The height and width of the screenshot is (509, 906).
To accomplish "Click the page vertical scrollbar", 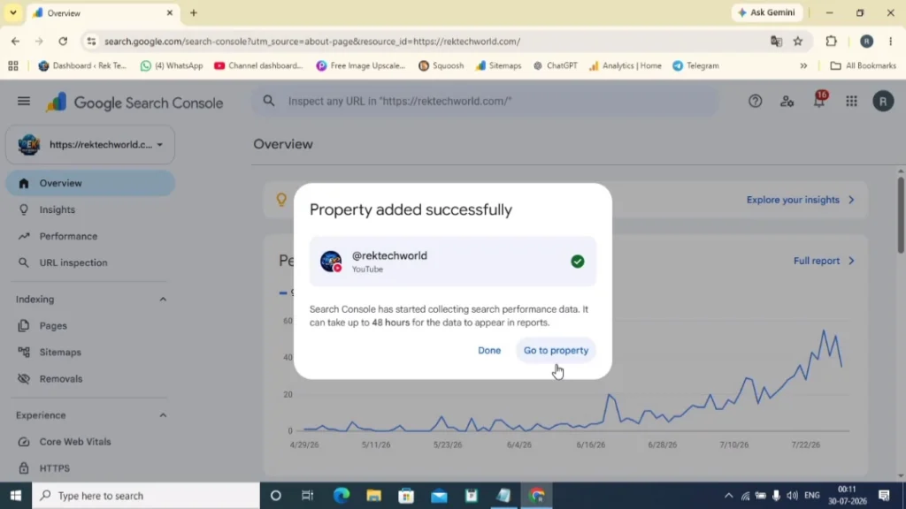I will coord(900,215).
